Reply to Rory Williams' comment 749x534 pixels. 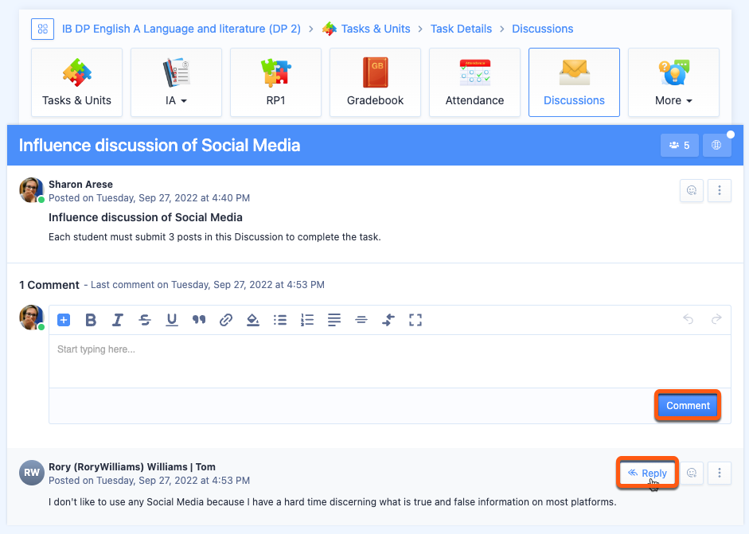tap(647, 473)
